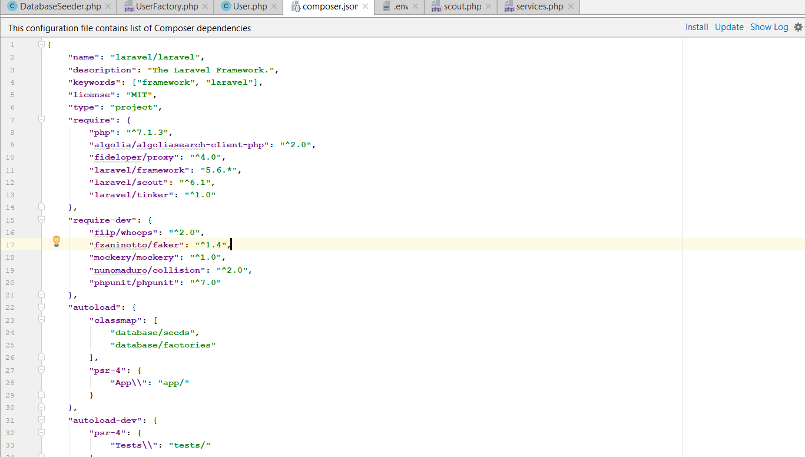Close the services.php tab

click(571, 6)
